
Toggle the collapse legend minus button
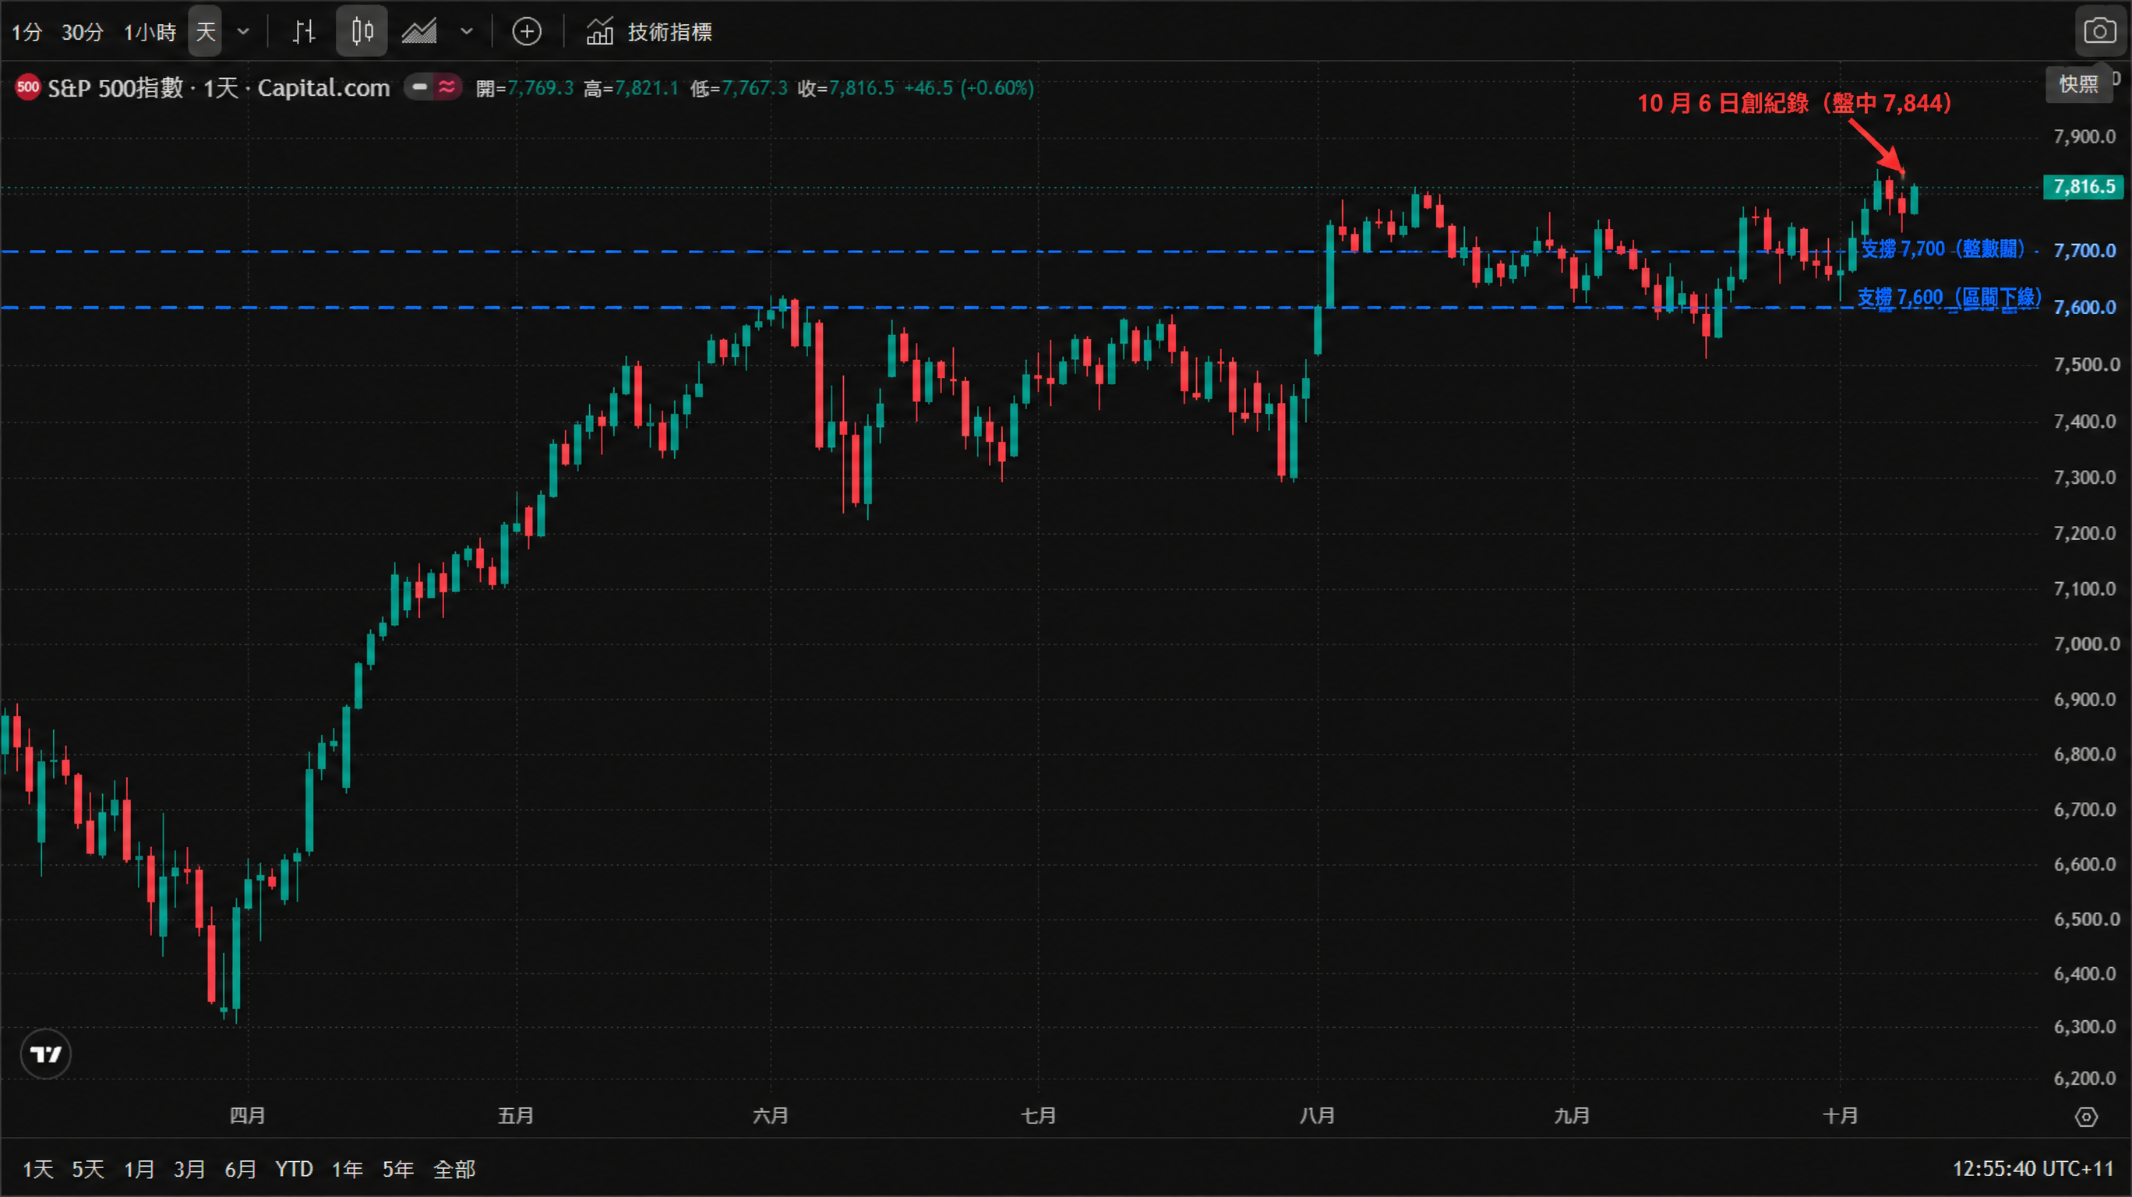pos(419,87)
